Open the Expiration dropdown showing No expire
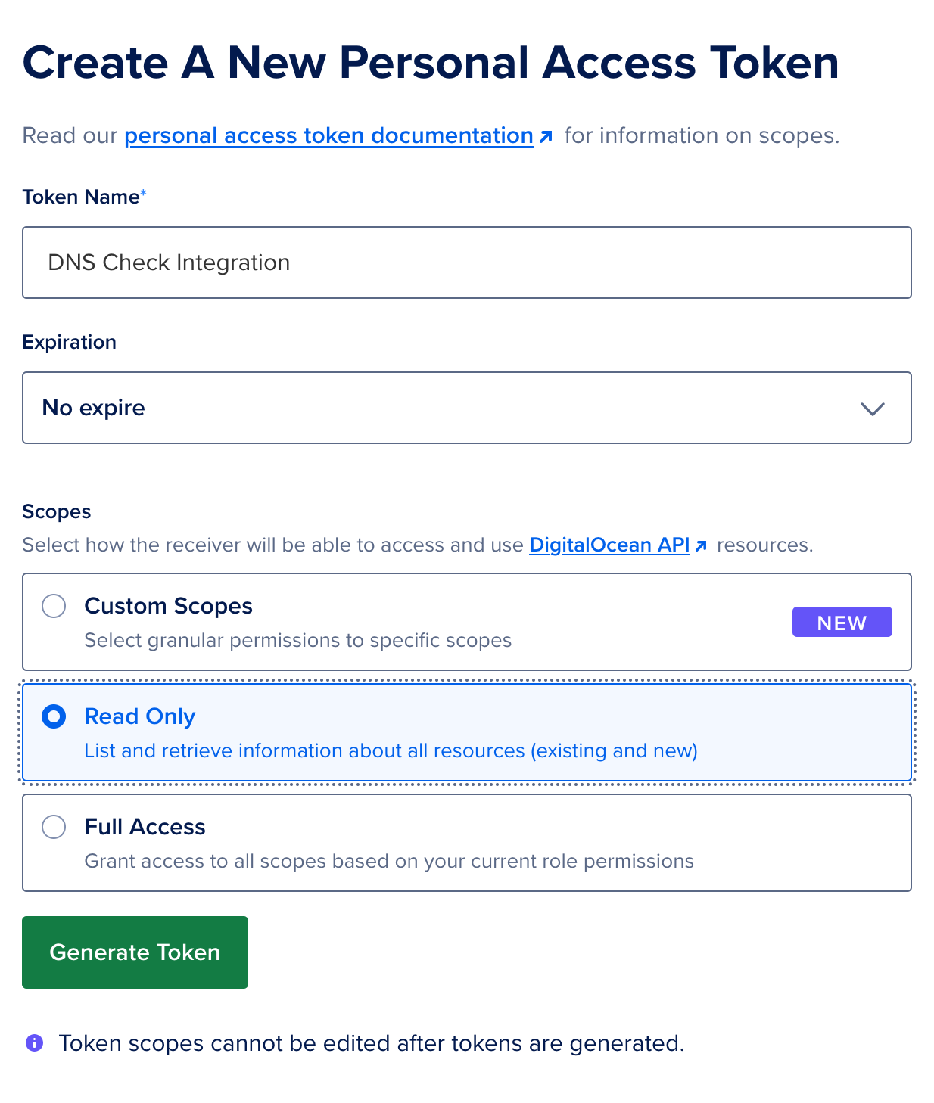Viewport: 934px width, 1103px height. (x=467, y=408)
